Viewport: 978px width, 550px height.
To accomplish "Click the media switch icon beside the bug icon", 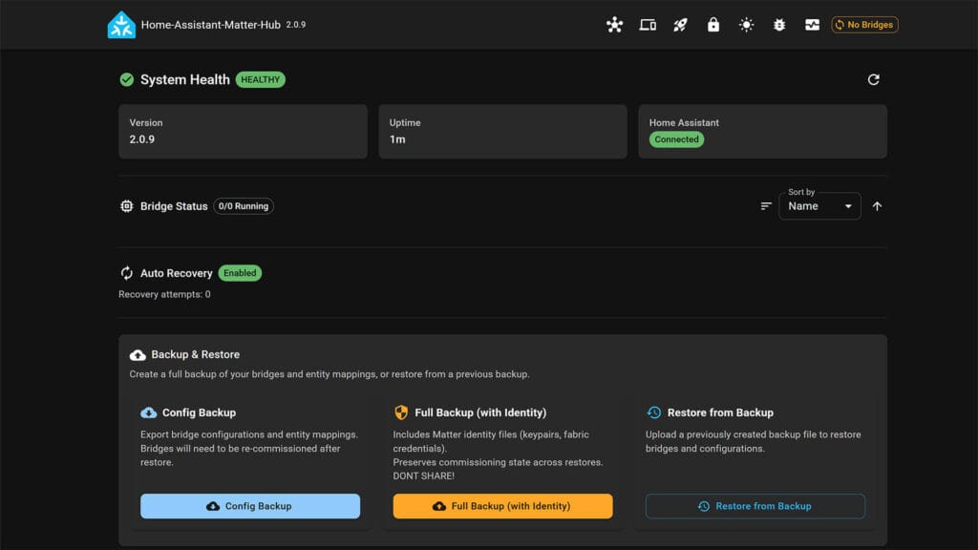I will [x=812, y=25].
